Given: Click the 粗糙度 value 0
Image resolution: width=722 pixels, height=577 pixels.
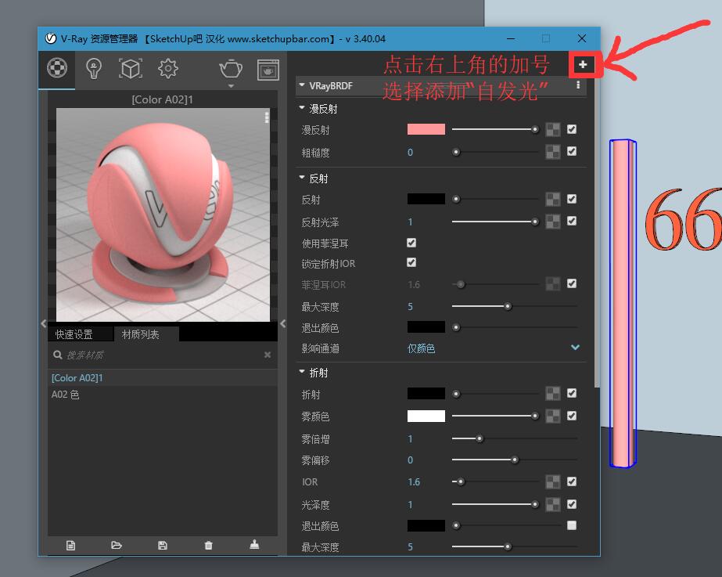Looking at the screenshot, I should click(410, 152).
